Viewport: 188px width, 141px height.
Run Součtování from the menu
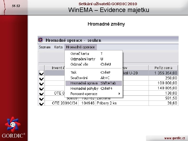point(94,78)
